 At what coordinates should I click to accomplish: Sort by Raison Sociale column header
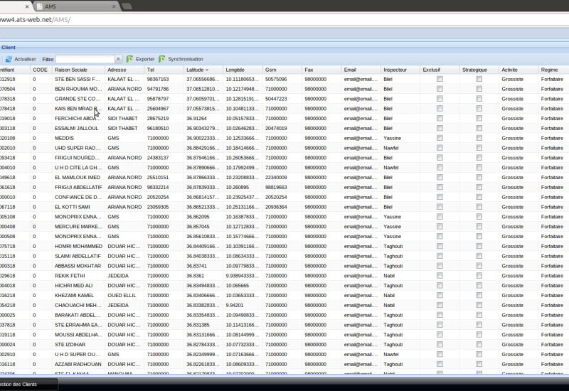(x=70, y=70)
